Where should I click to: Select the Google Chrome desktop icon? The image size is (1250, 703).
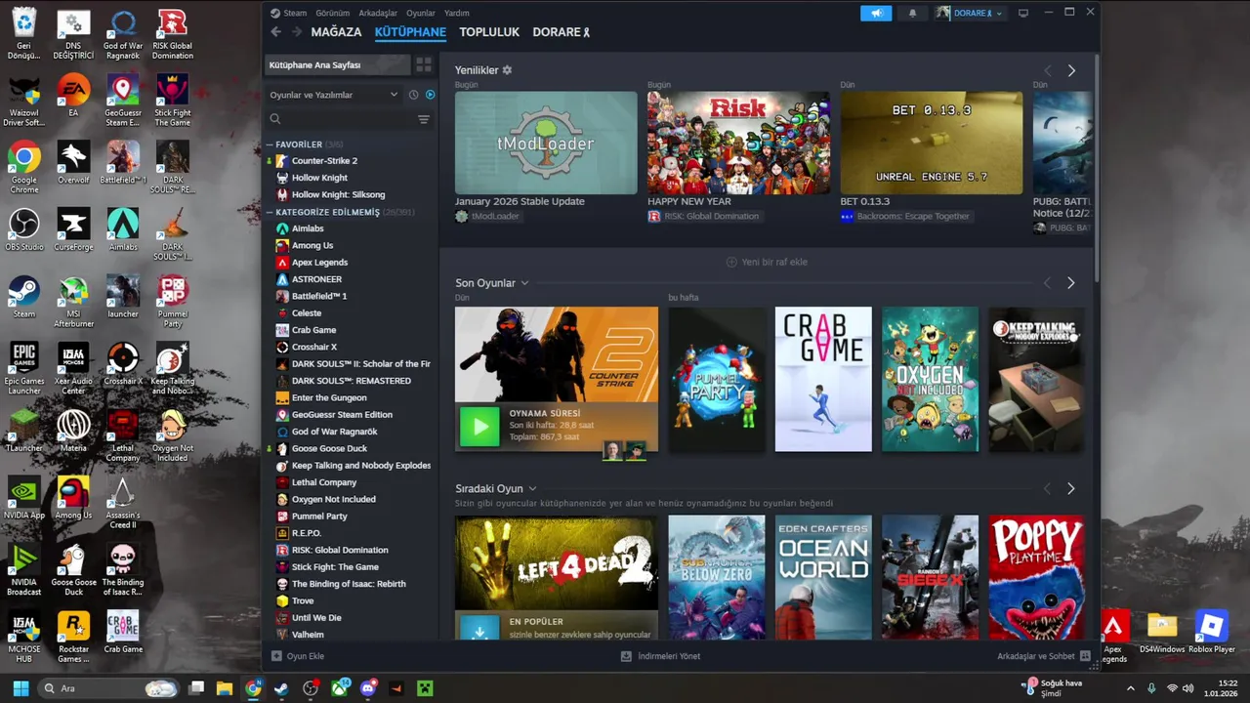click(24, 168)
